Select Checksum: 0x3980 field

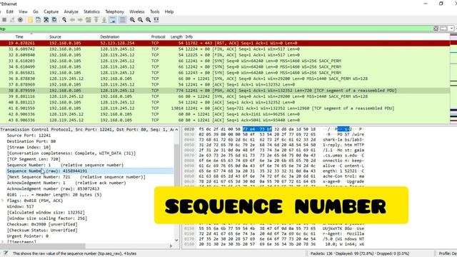tap(42, 224)
